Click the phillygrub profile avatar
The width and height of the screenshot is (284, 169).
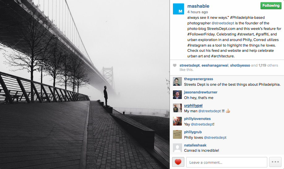pos(177,134)
